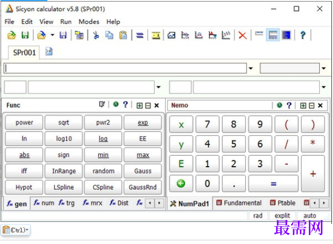333x244 pixels.
Task: Expand the top-right result field dropdown
Action: click(324, 68)
